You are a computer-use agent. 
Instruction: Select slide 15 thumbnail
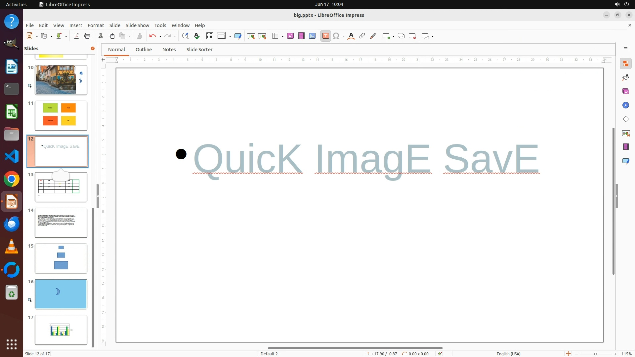(x=61, y=258)
